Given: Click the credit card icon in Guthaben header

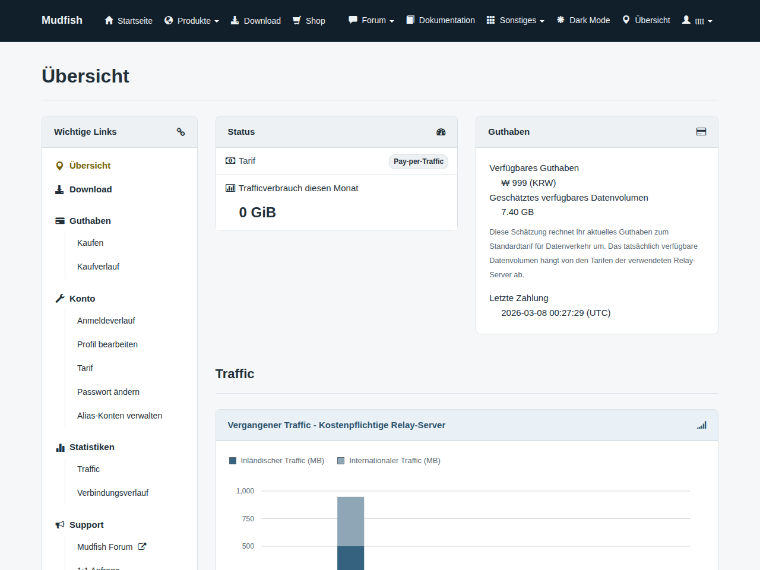Looking at the screenshot, I should (x=701, y=132).
